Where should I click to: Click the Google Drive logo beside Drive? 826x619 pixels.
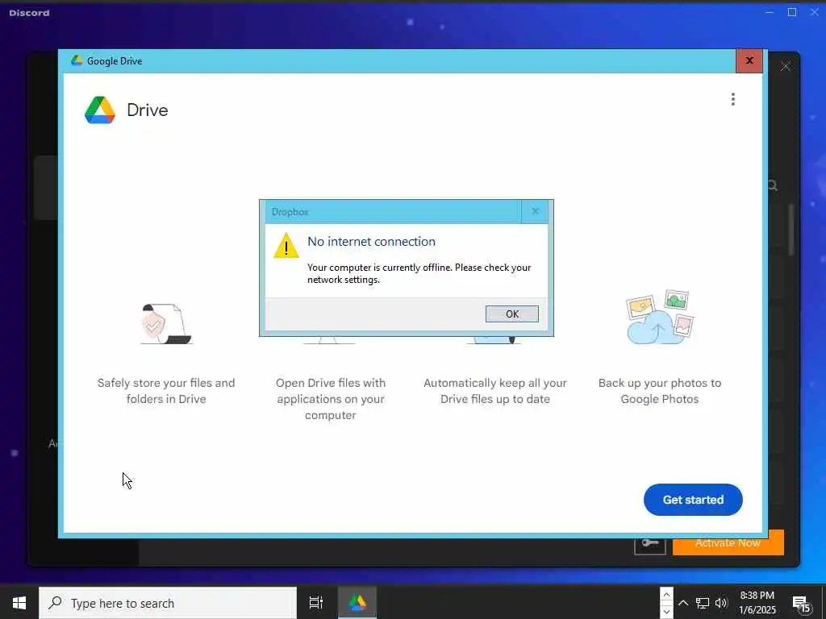point(100,110)
